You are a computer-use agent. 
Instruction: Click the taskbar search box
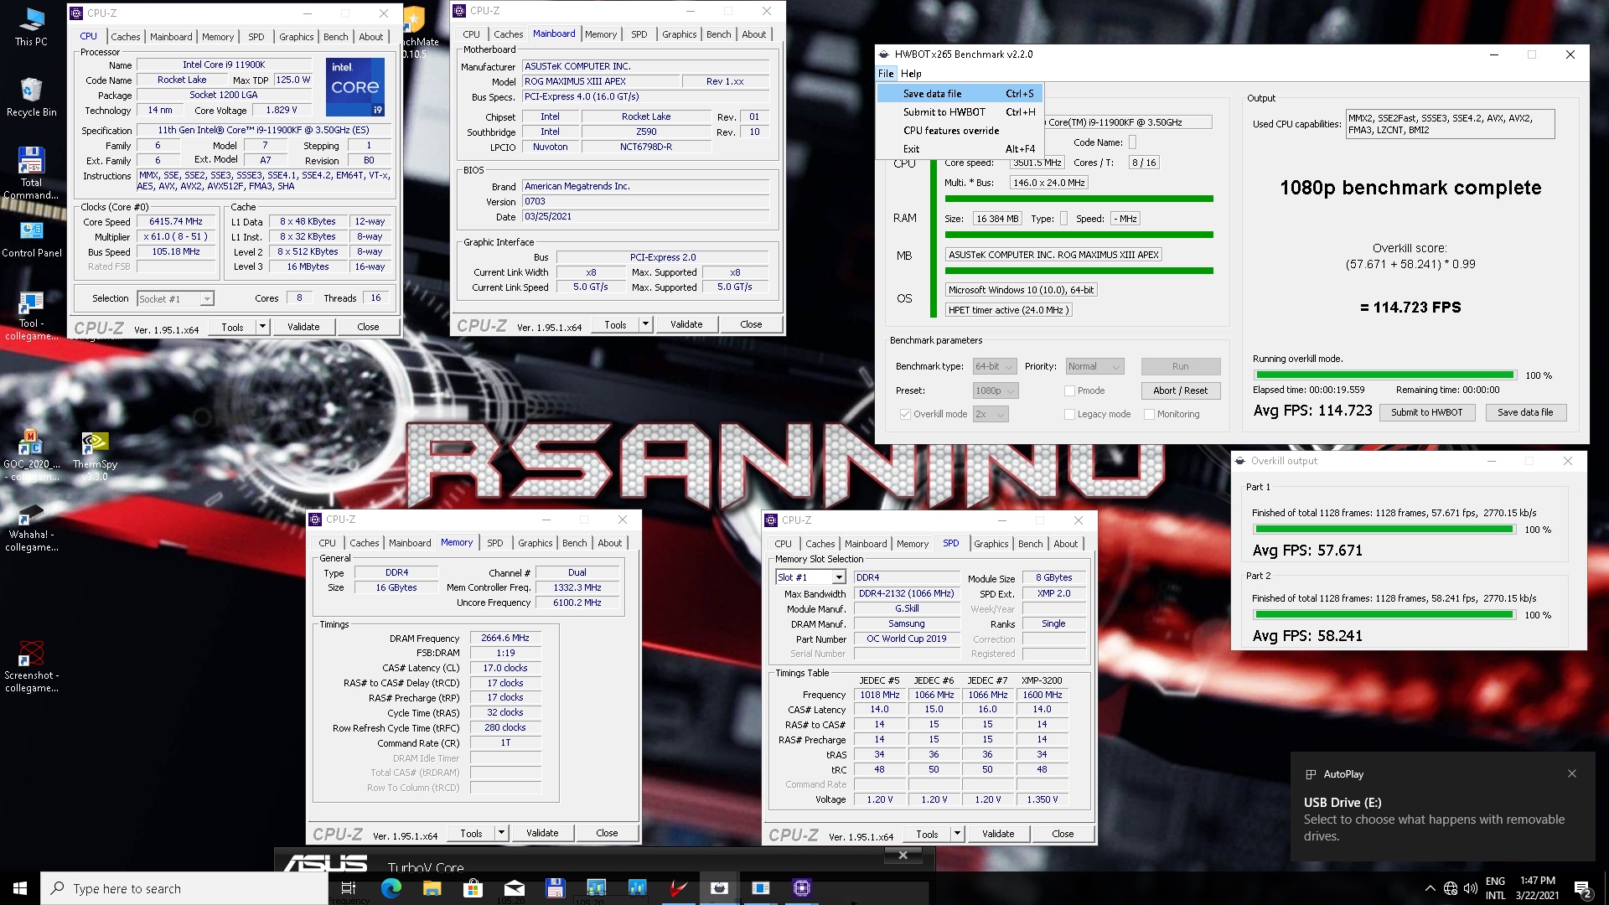point(184,888)
